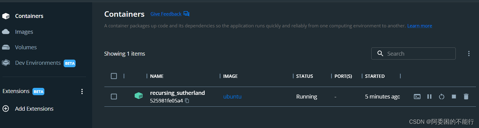Click the feedback chat bubble icon
The width and height of the screenshot is (479, 128).
tap(186, 14)
